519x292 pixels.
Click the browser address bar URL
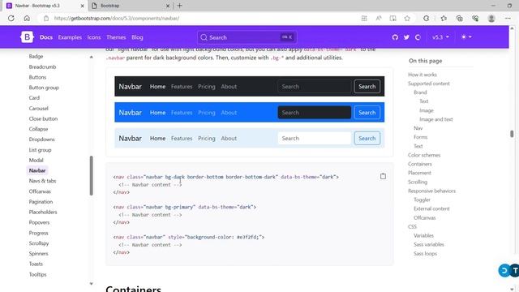pyautogui.click(x=117, y=18)
